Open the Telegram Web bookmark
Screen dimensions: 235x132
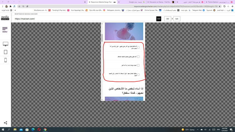click(198, 10)
